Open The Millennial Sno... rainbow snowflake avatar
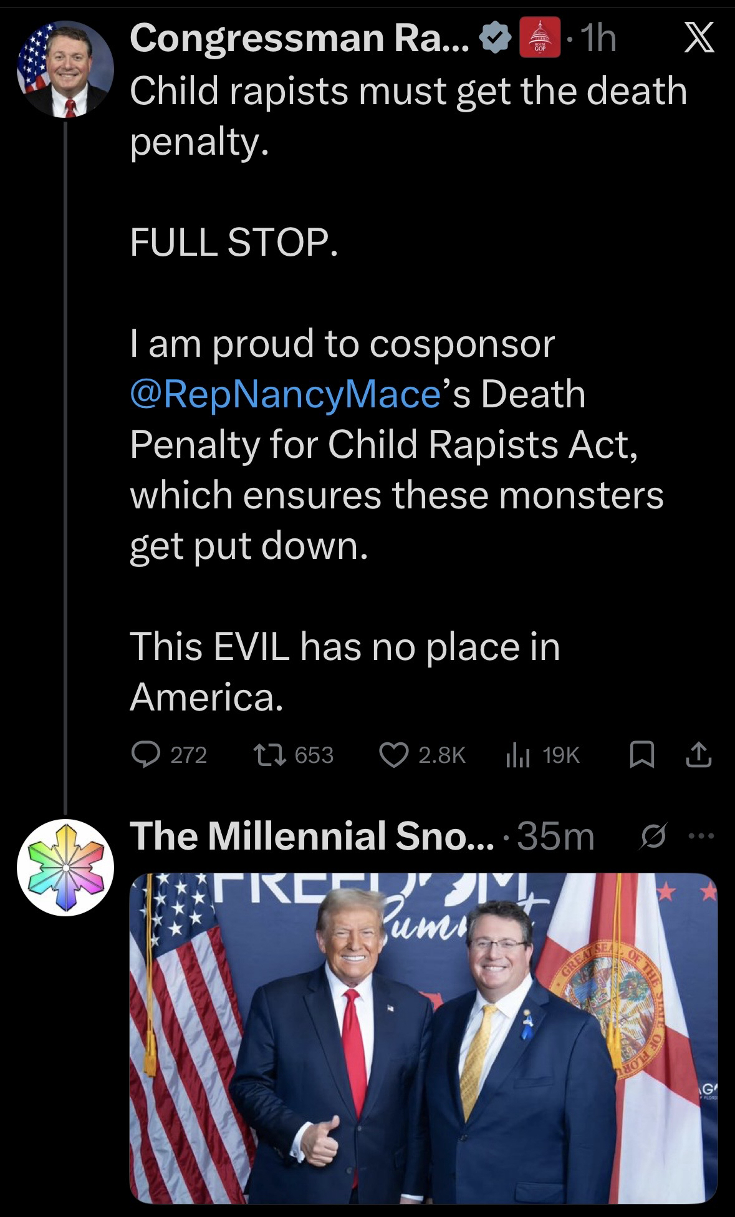 (x=65, y=867)
